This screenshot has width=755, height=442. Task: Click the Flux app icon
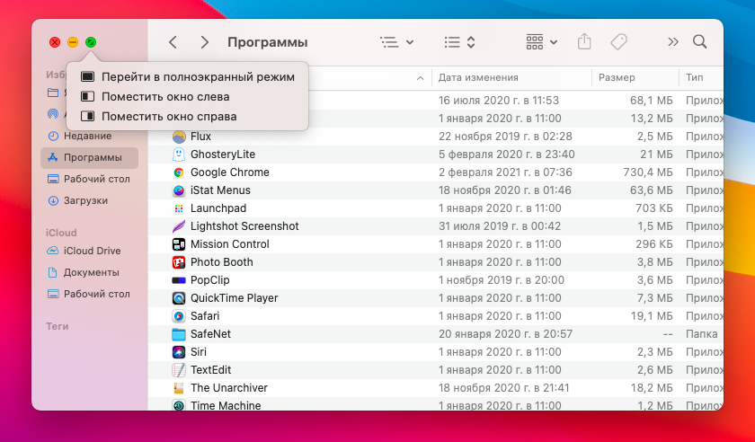pyautogui.click(x=179, y=137)
